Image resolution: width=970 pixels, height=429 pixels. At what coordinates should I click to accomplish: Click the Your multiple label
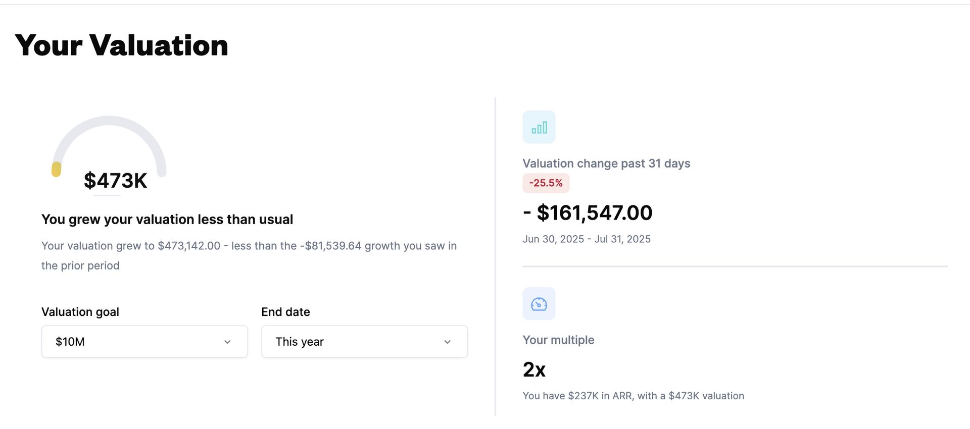click(558, 340)
